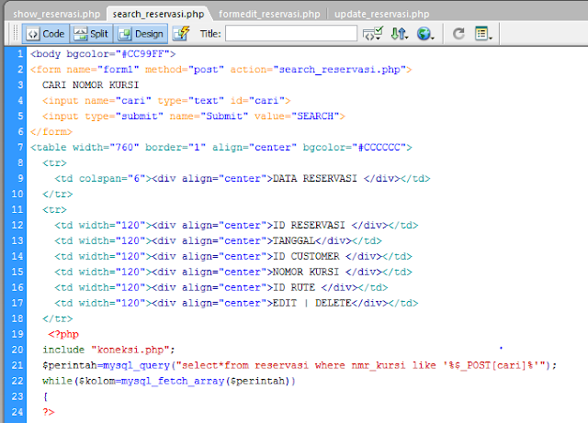This screenshot has height=423, width=588.
Task: Click line number 1 in gutter
Action: click(x=20, y=53)
